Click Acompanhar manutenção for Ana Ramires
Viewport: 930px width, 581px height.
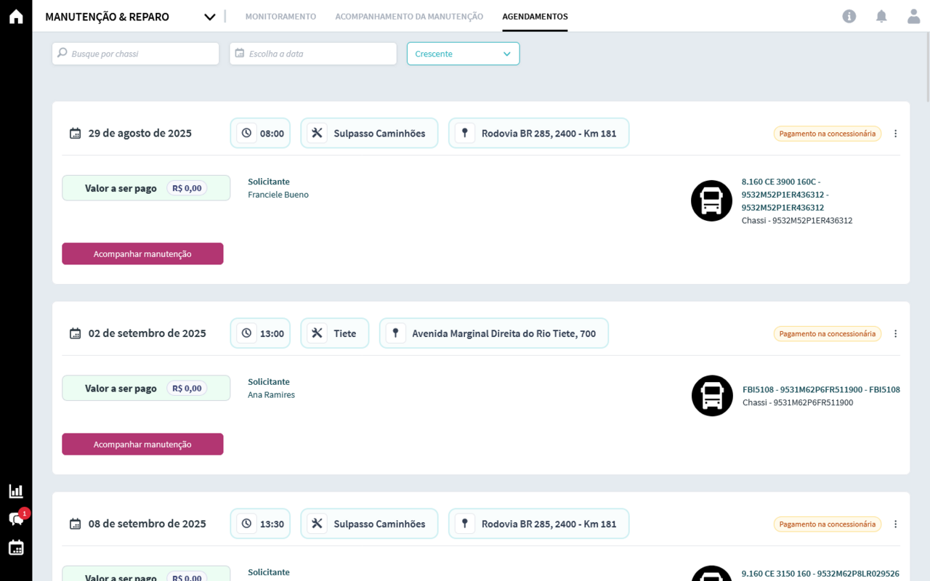click(142, 444)
